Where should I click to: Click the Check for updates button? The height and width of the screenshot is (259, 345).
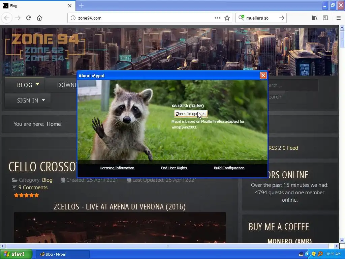[x=191, y=114]
